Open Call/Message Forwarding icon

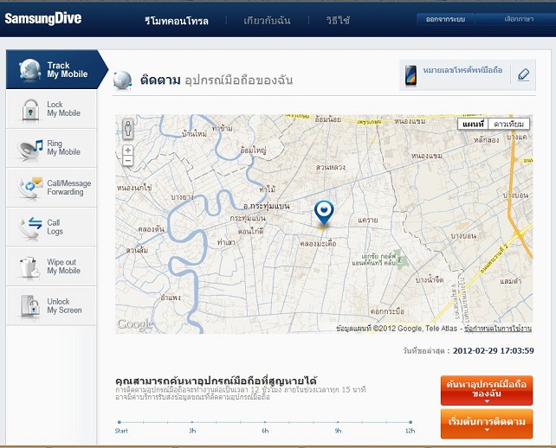(x=30, y=188)
